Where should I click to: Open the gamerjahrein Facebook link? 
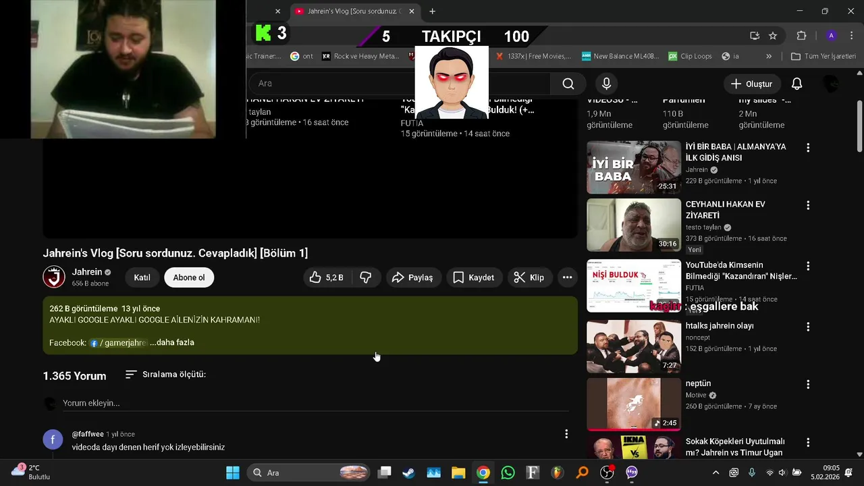(x=118, y=343)
